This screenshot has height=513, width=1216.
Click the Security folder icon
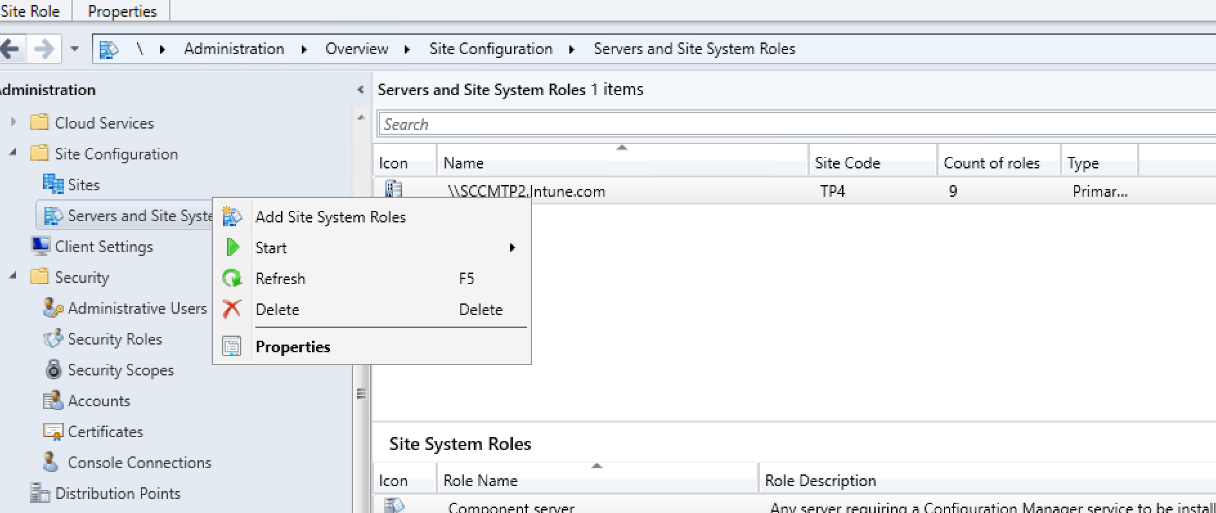(40, 276)
